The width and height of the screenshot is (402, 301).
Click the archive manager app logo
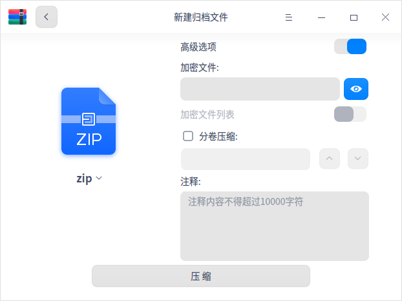[17, 17]
